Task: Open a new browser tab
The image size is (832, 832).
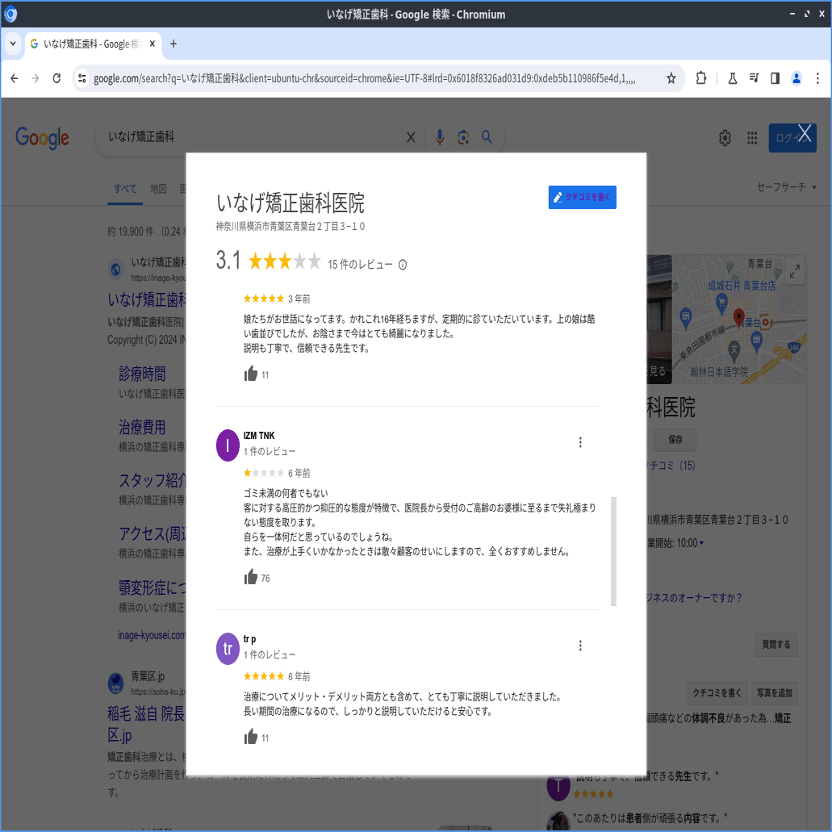Action: pos(173,44)
